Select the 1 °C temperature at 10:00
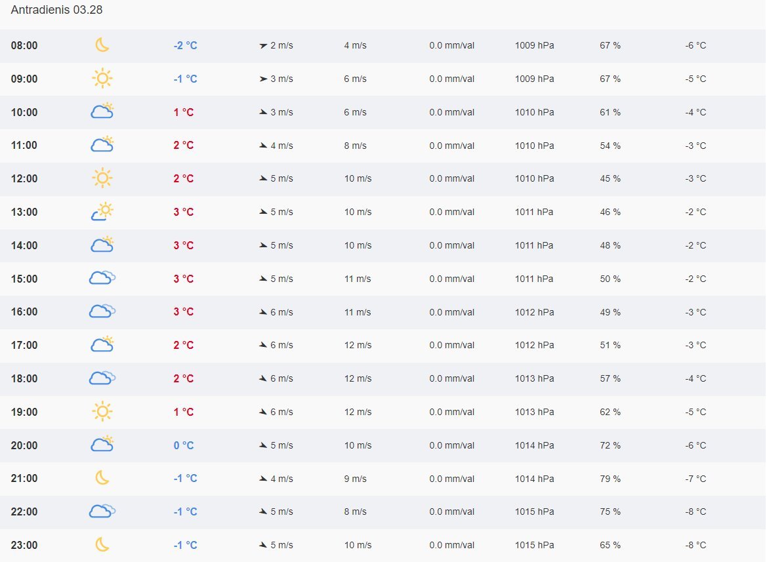Screen dimensions: 767x562 pyautogui.click(x=184, y=112)
